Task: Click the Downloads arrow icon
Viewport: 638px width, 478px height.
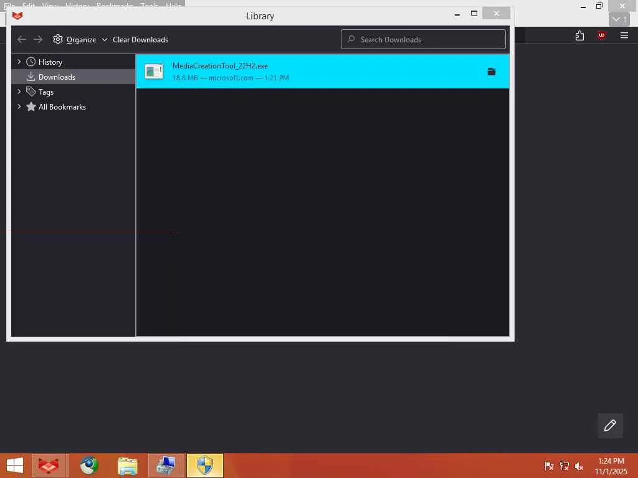Action: pyautogui.click(x=31, y=77)
